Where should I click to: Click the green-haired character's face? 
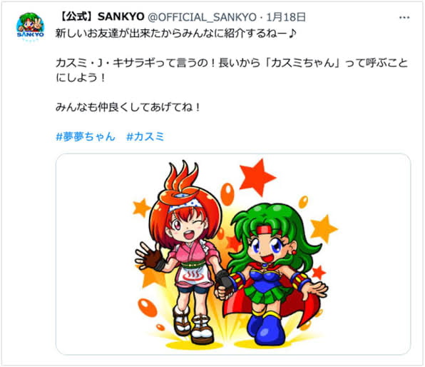click(265, 248)
